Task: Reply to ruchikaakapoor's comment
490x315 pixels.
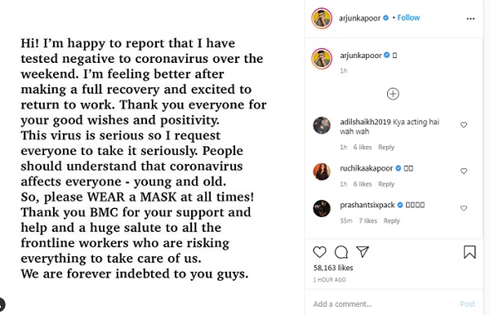Action: 386,184
